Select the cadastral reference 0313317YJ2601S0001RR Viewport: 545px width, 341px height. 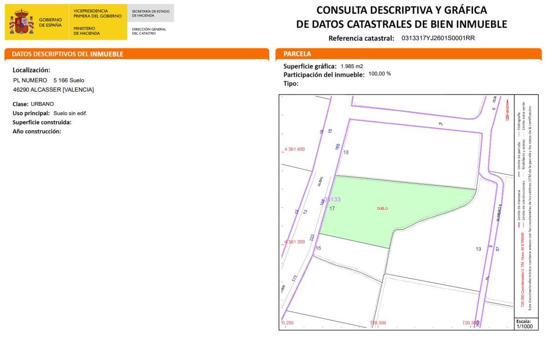pyautogui.click(x=438, y=38)
